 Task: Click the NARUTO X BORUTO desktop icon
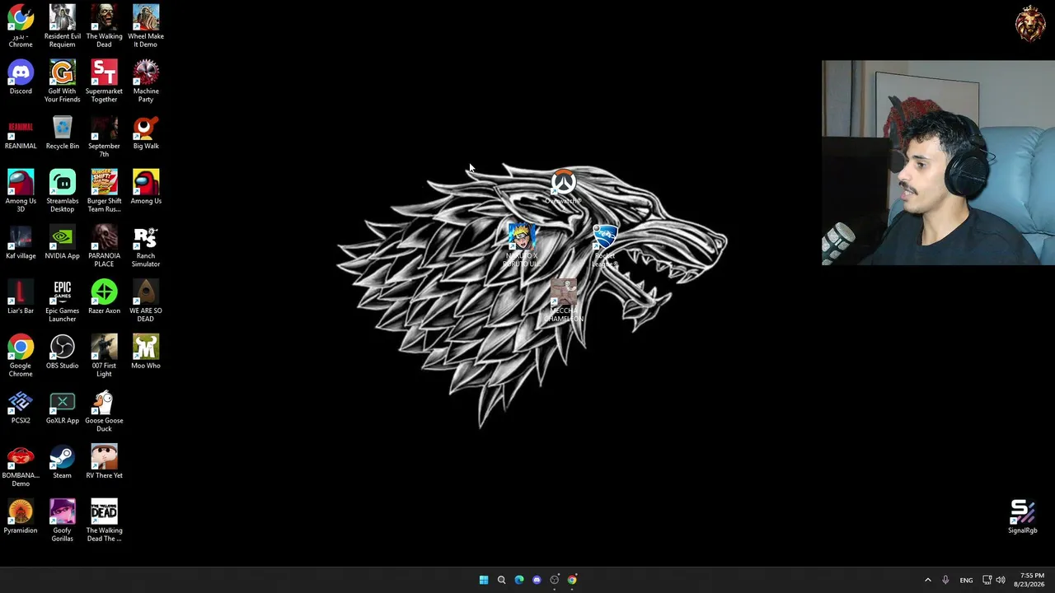[x=521, y=245]
